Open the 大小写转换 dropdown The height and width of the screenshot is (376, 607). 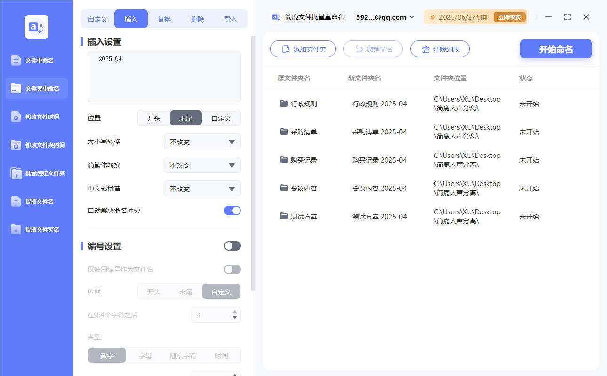pyautogui.click(x=202, y=141)
